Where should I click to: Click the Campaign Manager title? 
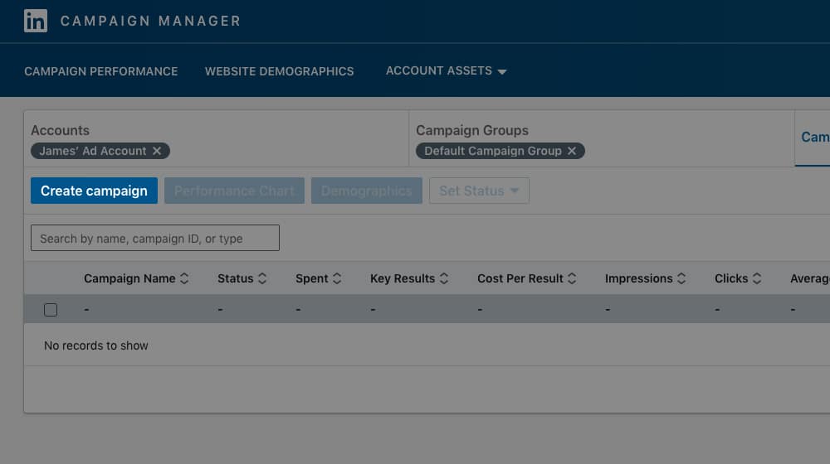point(151,22)
